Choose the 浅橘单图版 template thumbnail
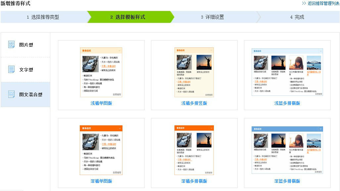This screenshot has width=340, height=191. tap(101, 72)
